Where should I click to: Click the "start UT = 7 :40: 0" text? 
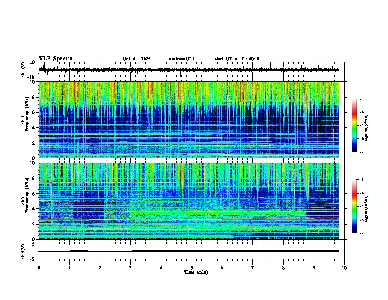tap(237, 59)
